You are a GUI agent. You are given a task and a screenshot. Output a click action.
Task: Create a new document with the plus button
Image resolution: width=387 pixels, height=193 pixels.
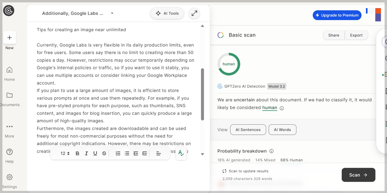tap(10, 37)
